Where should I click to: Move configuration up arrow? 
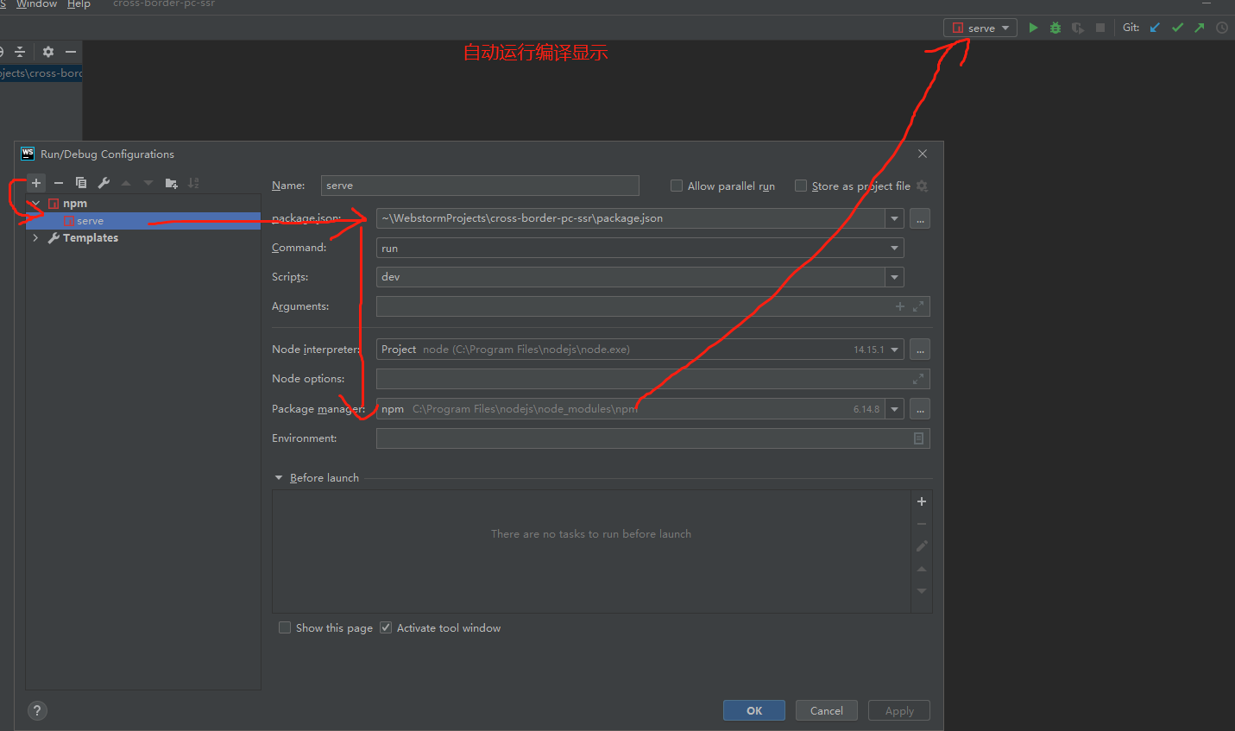click(x=126, y=183)
